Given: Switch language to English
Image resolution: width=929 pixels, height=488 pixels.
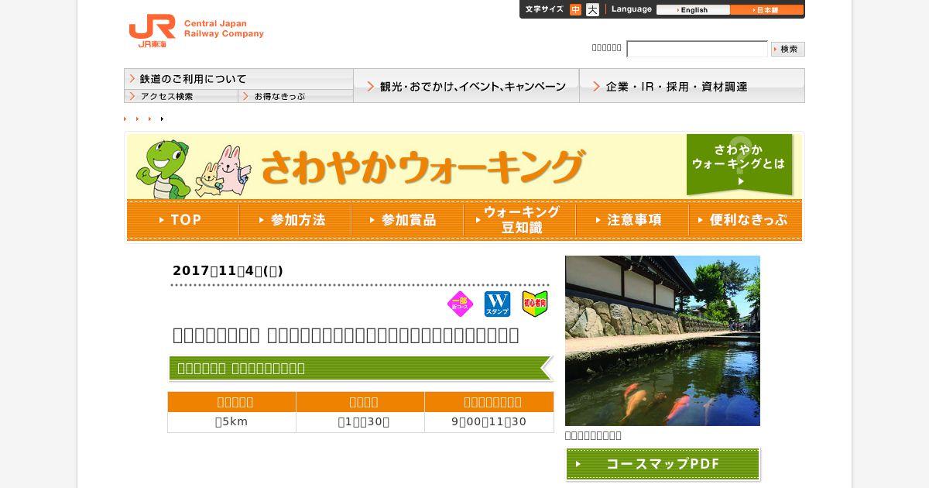Looking at the screenshot, I should (693, 10).
